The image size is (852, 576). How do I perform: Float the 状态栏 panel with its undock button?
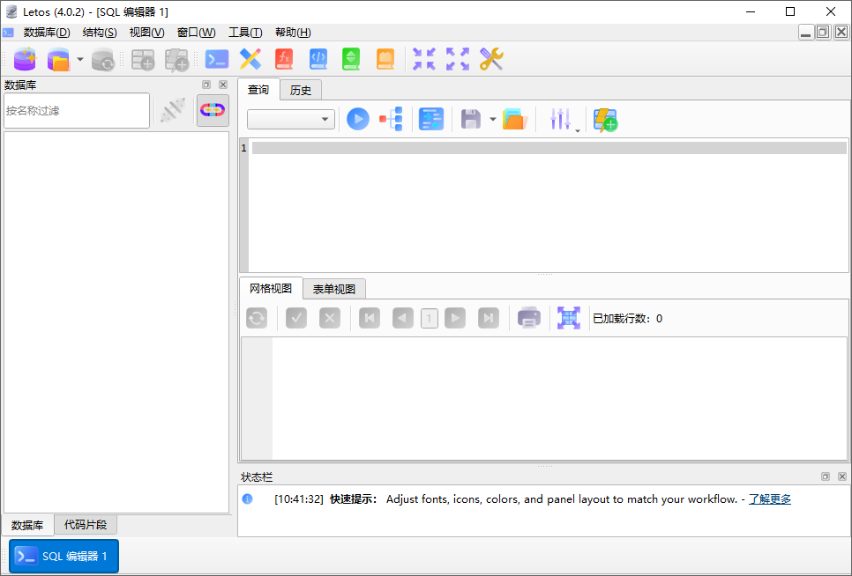[826, 476]
